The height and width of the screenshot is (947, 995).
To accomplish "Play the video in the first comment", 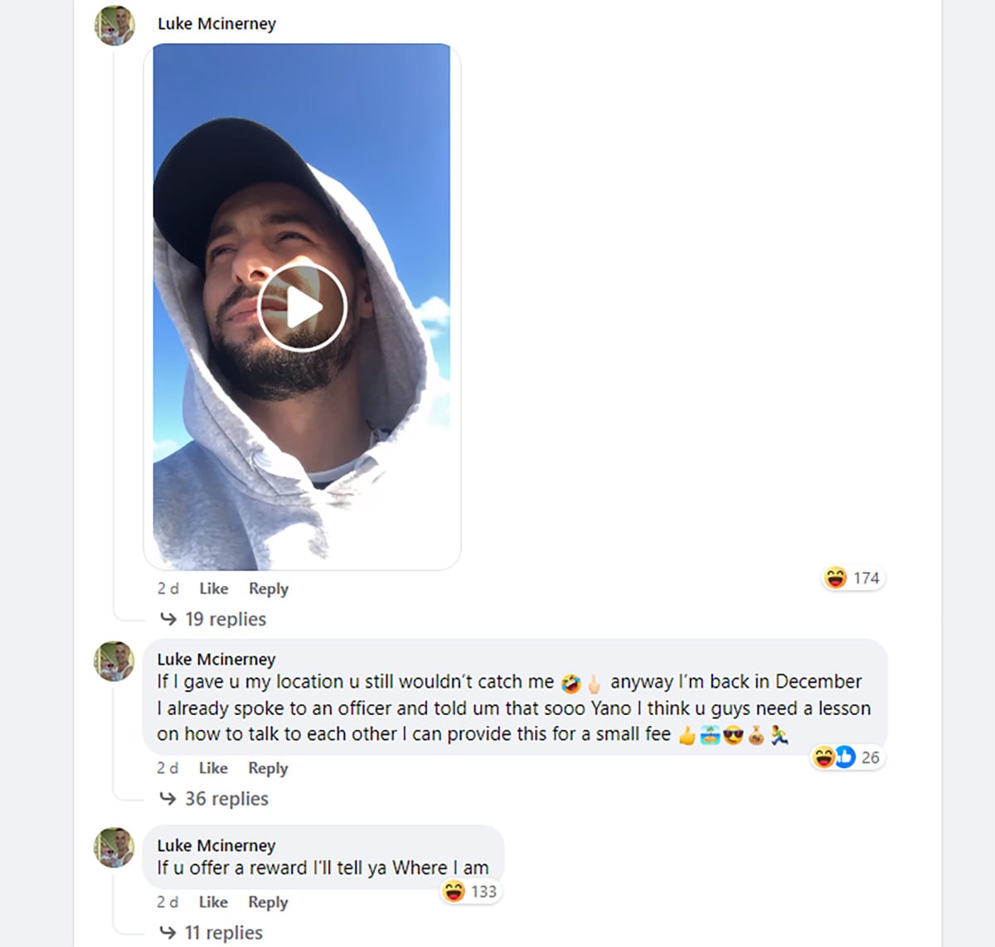I will [302, 308].
